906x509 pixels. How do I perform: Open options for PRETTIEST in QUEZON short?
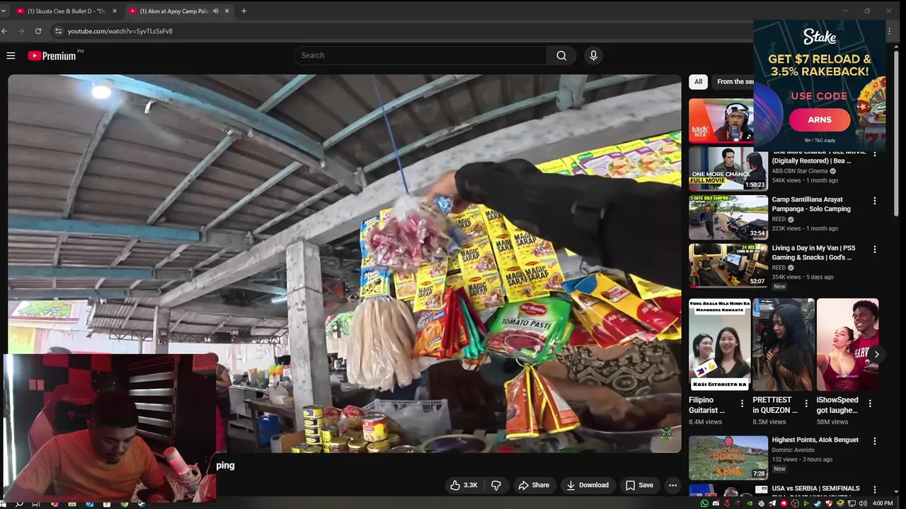click(x=806, y=403)
